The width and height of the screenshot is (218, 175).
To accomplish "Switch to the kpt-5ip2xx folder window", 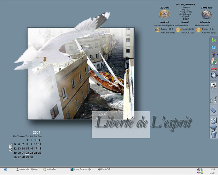I will pyautogui.click(x=51, y=169).
